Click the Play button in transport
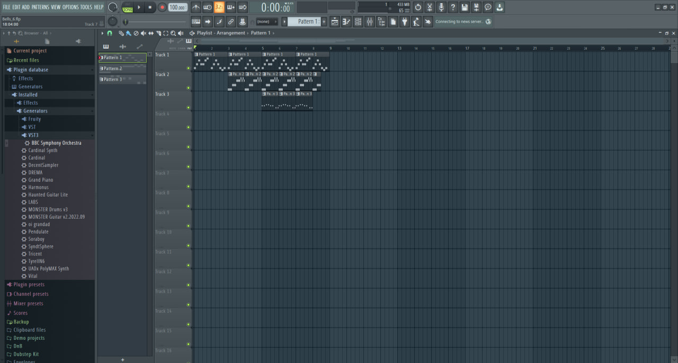This screenshot has width=678, height=363. (139, 7)
